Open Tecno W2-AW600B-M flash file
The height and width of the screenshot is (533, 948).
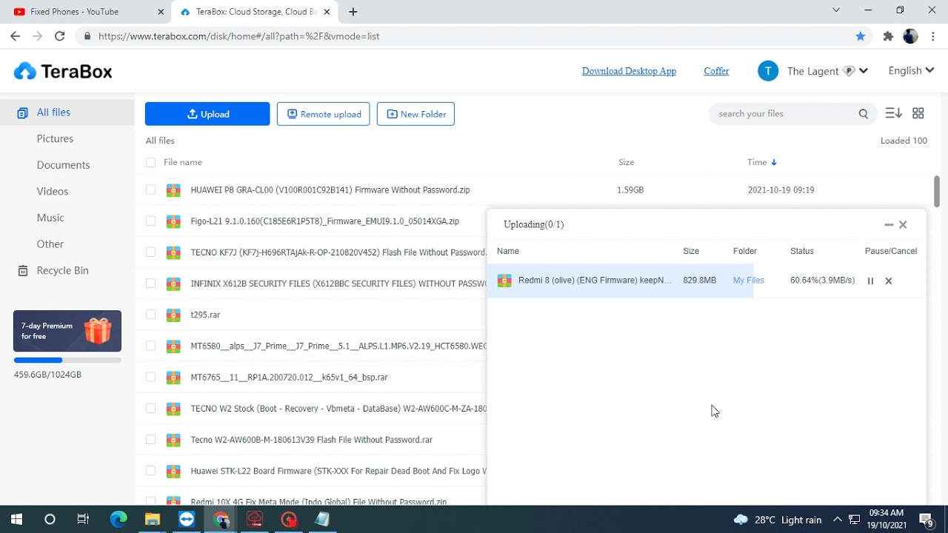pos(311,440)
